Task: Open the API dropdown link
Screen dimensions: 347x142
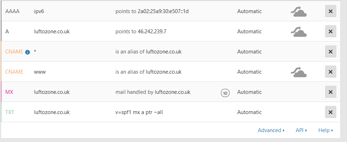Action: (x=301, y=130)
